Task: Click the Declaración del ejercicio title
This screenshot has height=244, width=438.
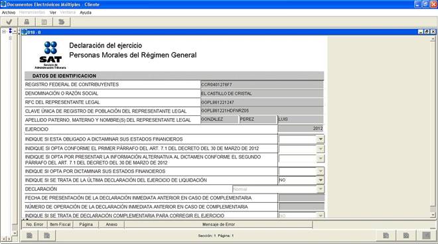Action: 106,45
